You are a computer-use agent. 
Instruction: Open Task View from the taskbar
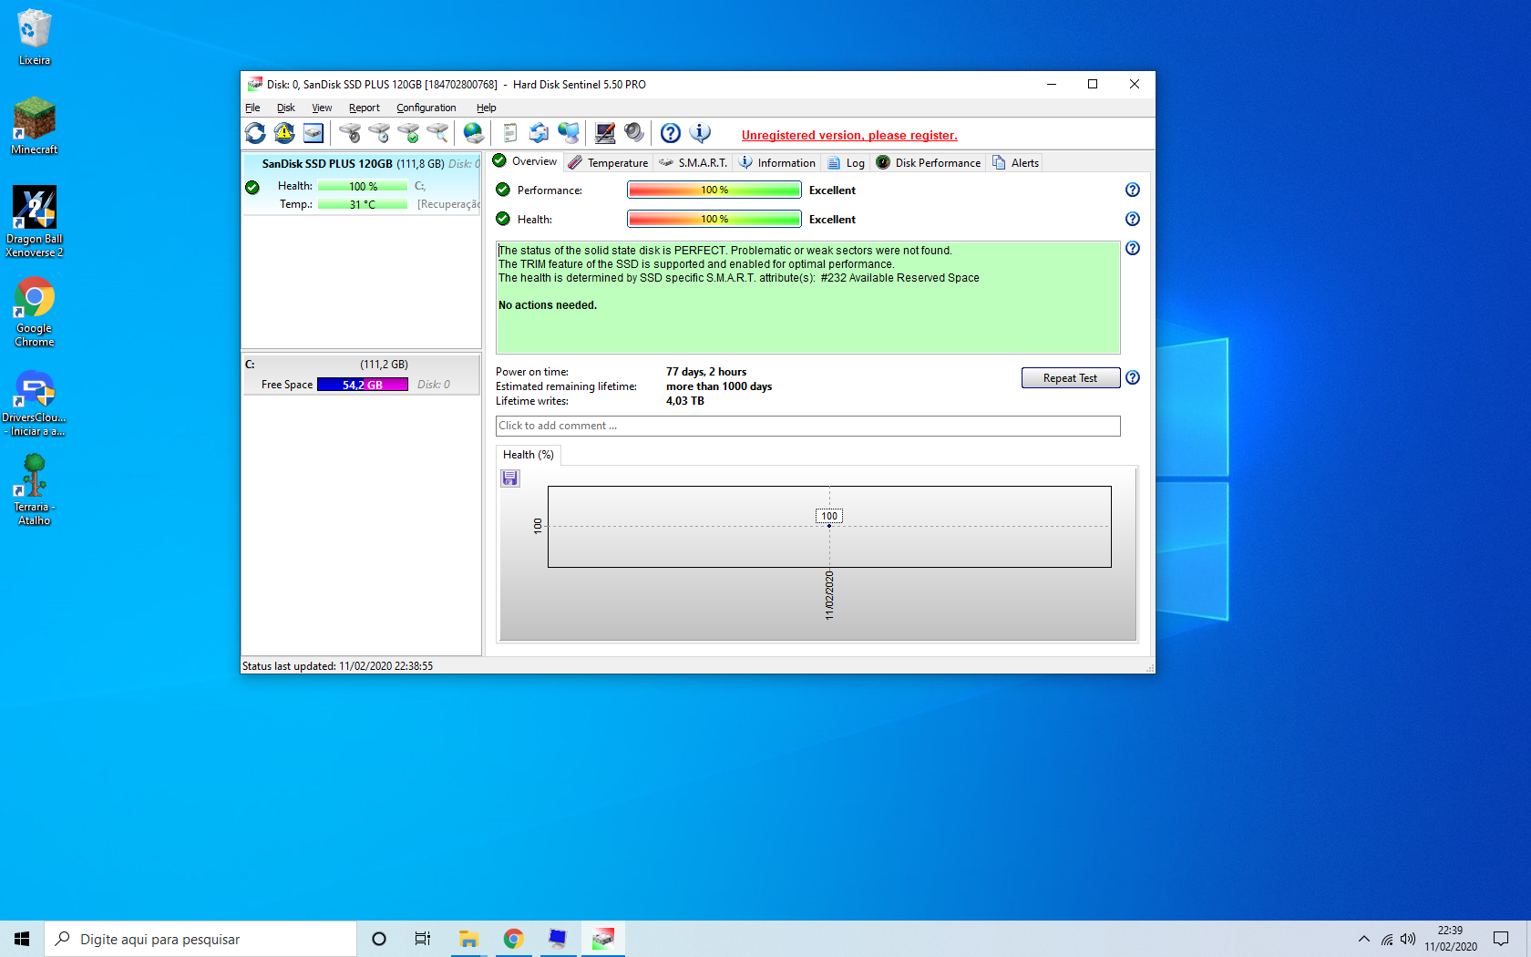pyautogui.click(x=423, y=939)
